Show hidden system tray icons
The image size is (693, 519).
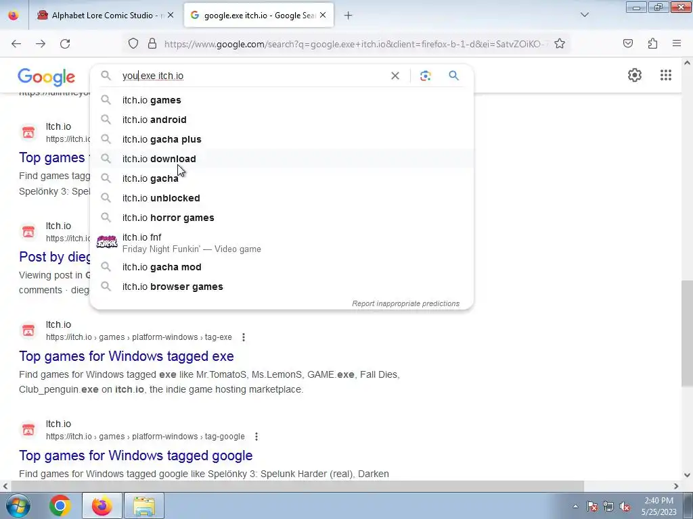575,506
